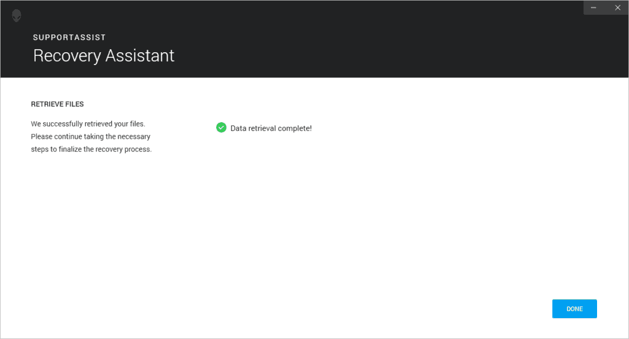Click the word "complete!" in status message

pyautogui.click(x=295, y=128)
